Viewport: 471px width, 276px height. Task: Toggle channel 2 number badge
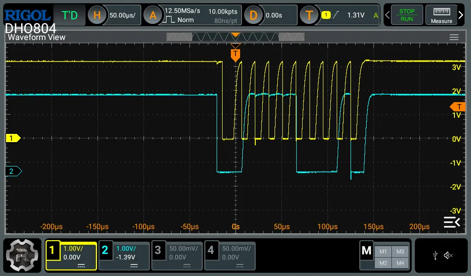tap(105, 250)
